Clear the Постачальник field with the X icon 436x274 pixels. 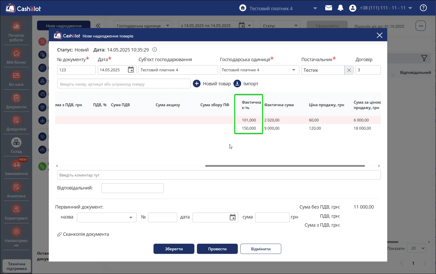tap(349, 70)
